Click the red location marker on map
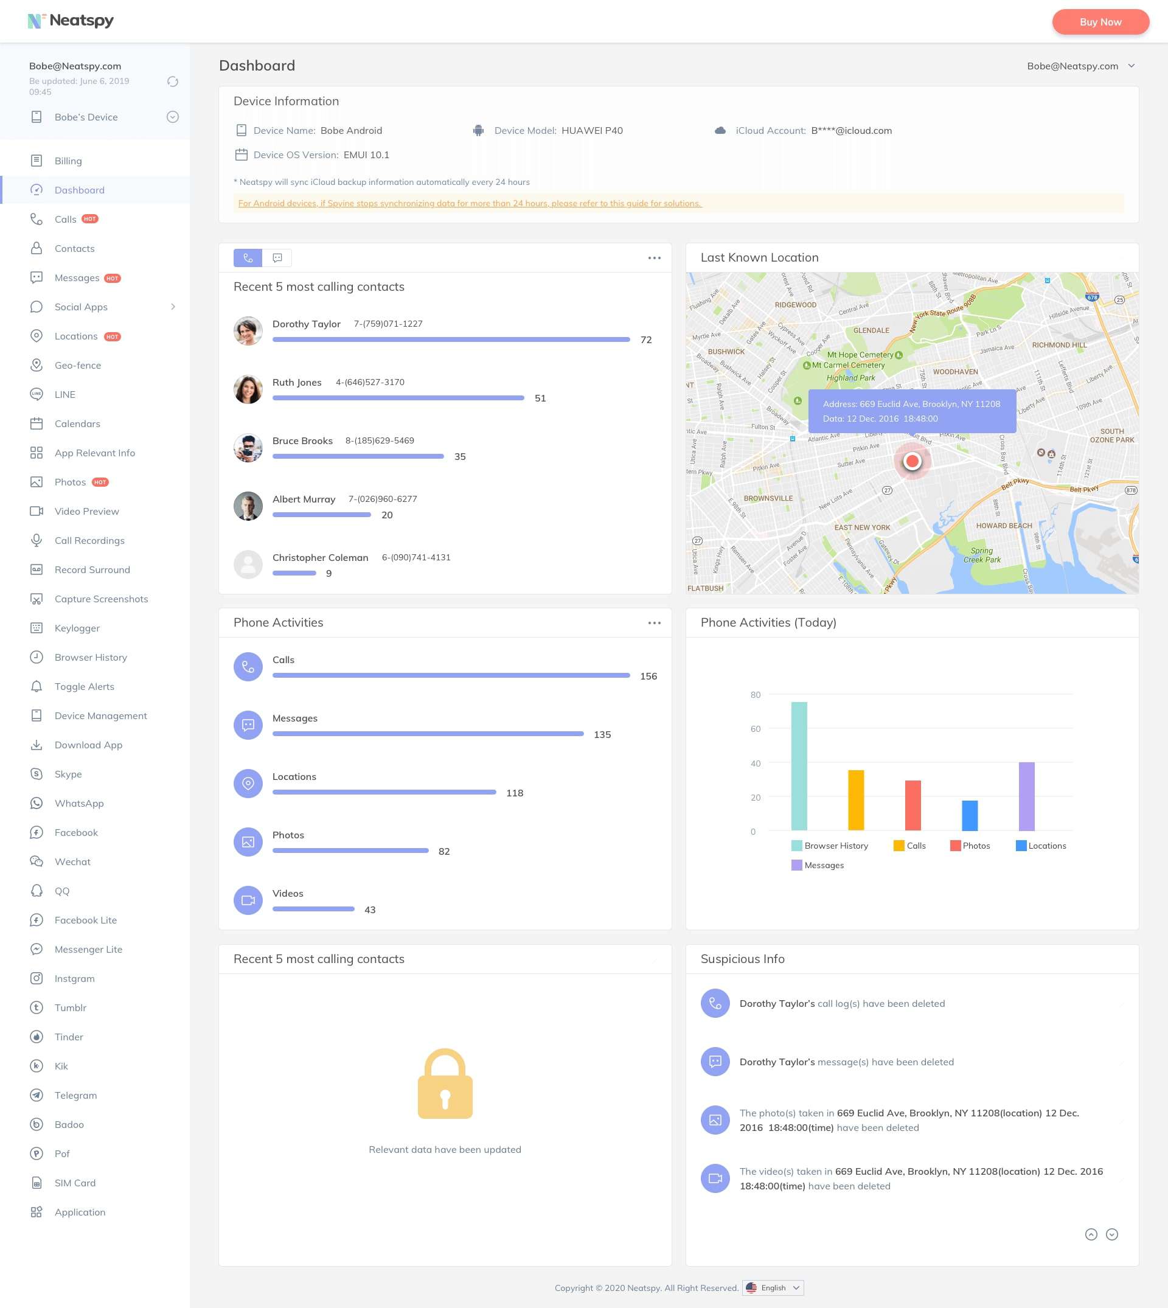Image resolution: width=1168 pixels, height=1308 pixels. point(912,461)
